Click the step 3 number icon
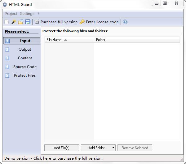 (7, 58)
